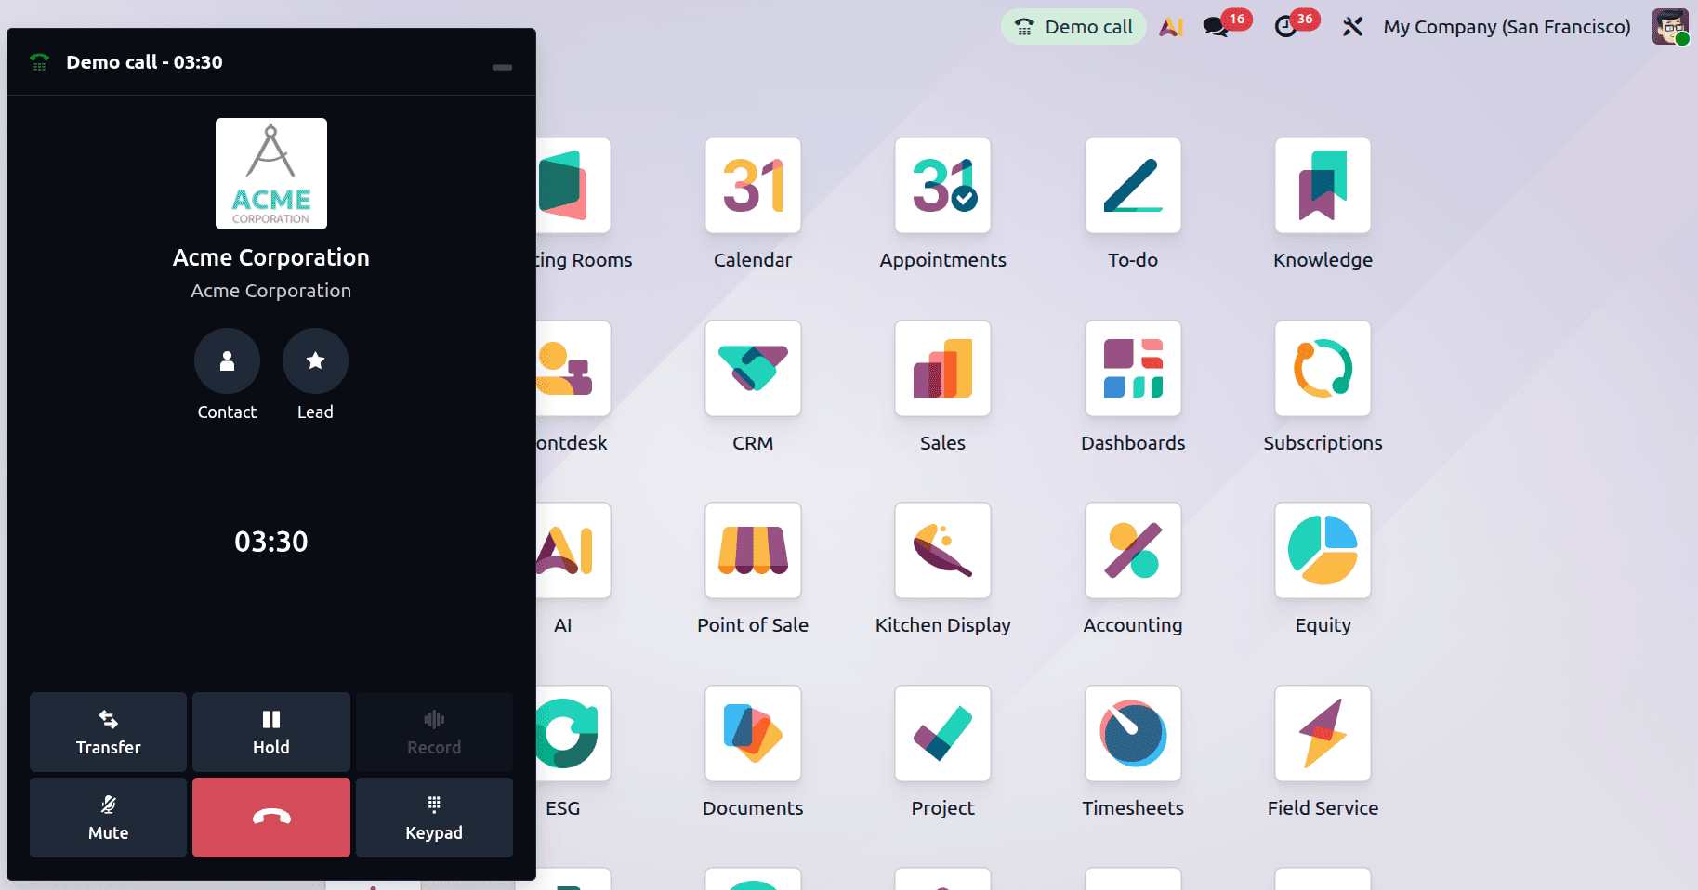
Task: Put the call on Hold
Action: [x=270, y=732]
